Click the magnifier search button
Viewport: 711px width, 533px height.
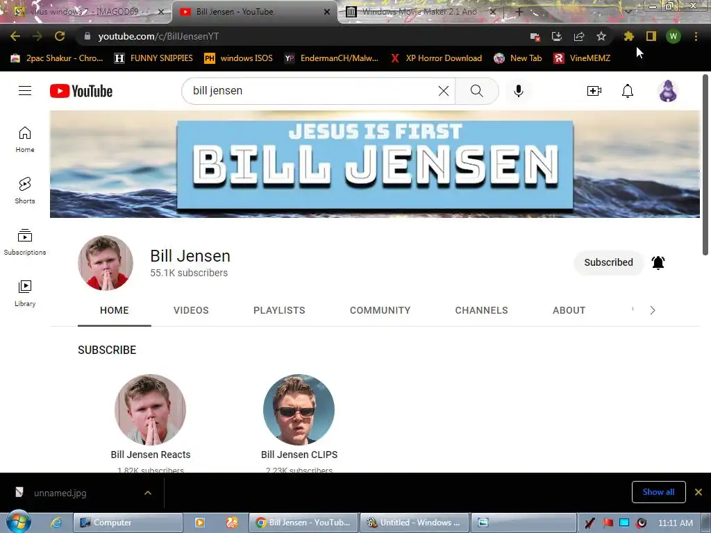pyautogui.click(x=476, y=91)
